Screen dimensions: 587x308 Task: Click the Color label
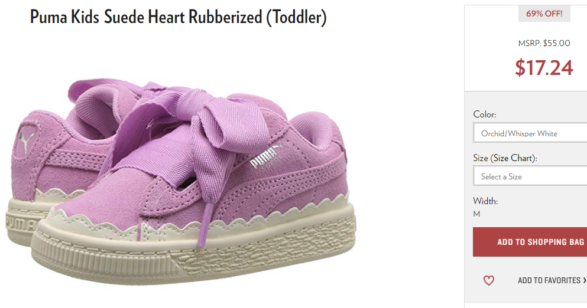tap(485, 114)
